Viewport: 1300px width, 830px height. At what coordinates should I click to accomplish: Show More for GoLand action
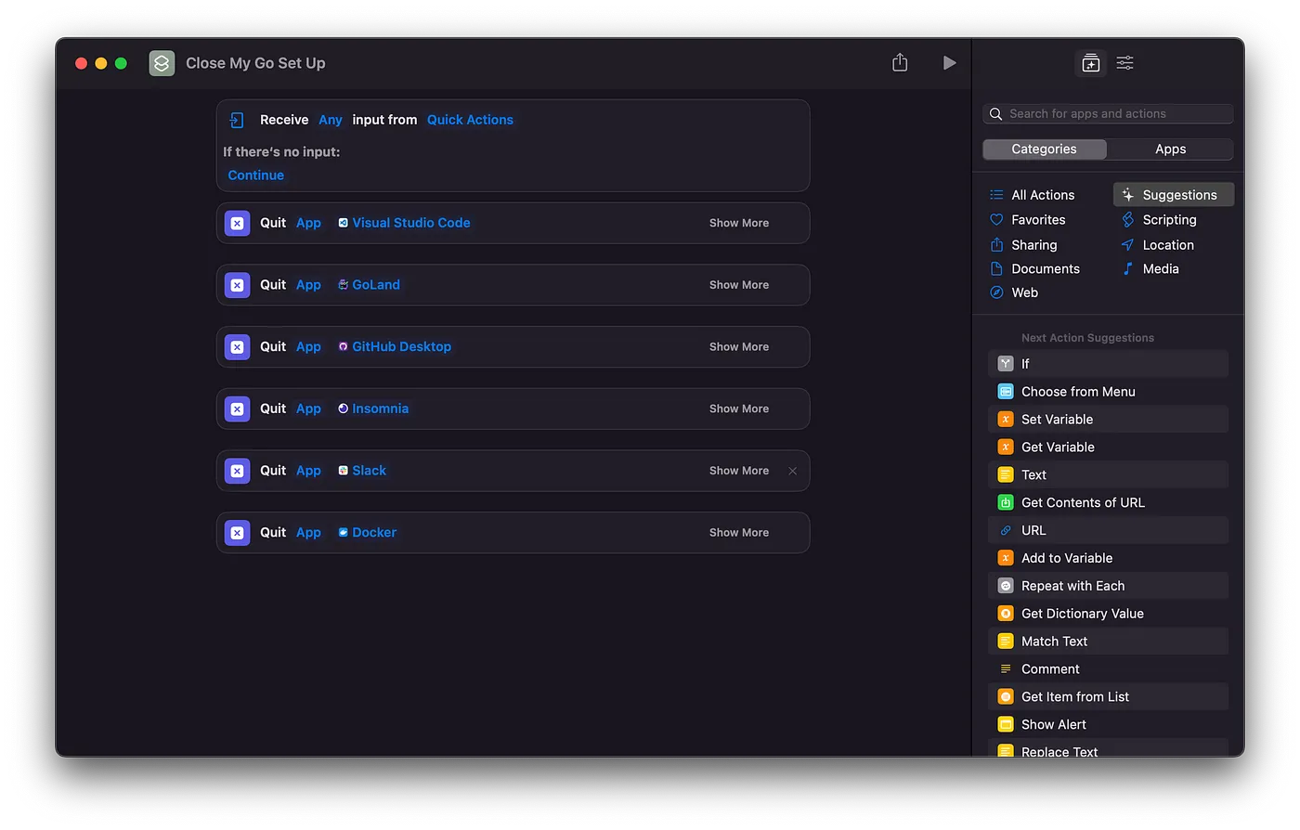coord(739,285)
